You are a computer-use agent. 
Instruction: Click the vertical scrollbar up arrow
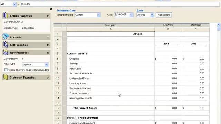(219, 25)
